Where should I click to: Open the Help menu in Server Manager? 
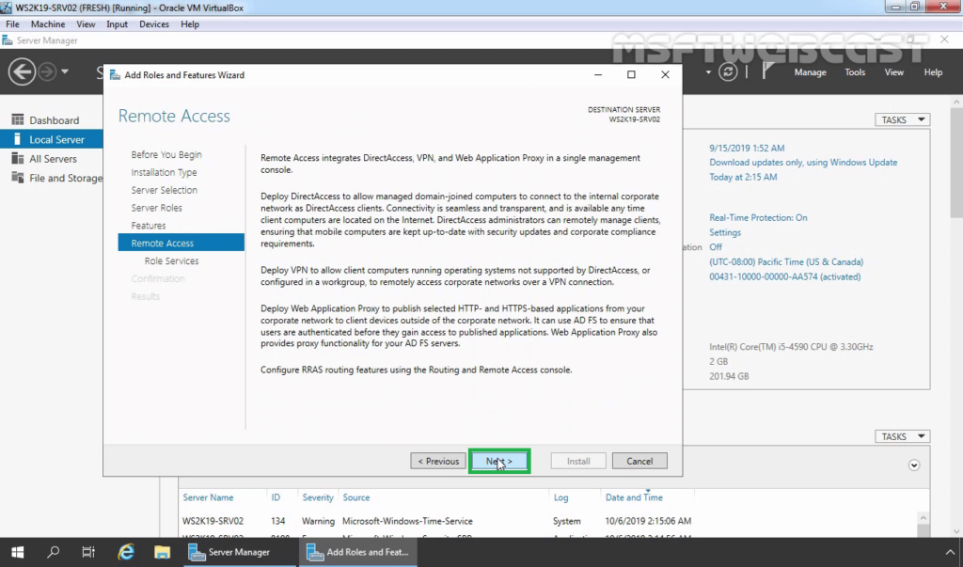pos(933,72)
